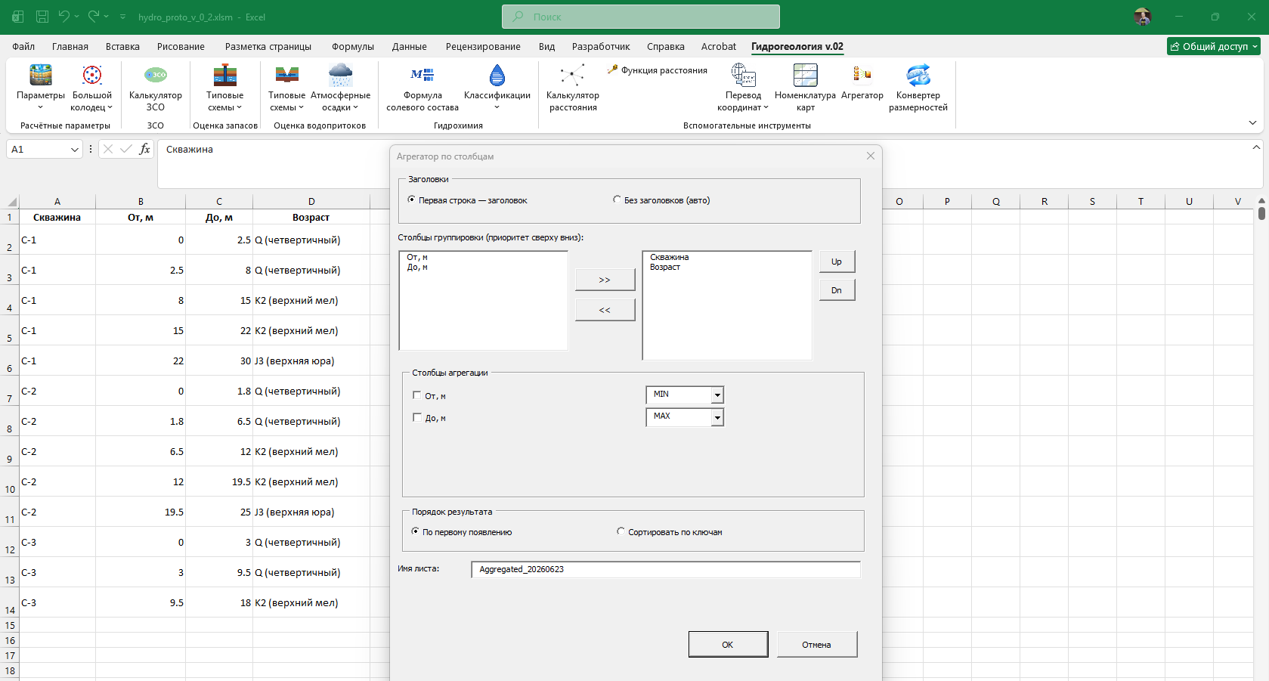Open Атмосферные осадки cloud icon
The image size is (1269, 681).
click(340, 76)
